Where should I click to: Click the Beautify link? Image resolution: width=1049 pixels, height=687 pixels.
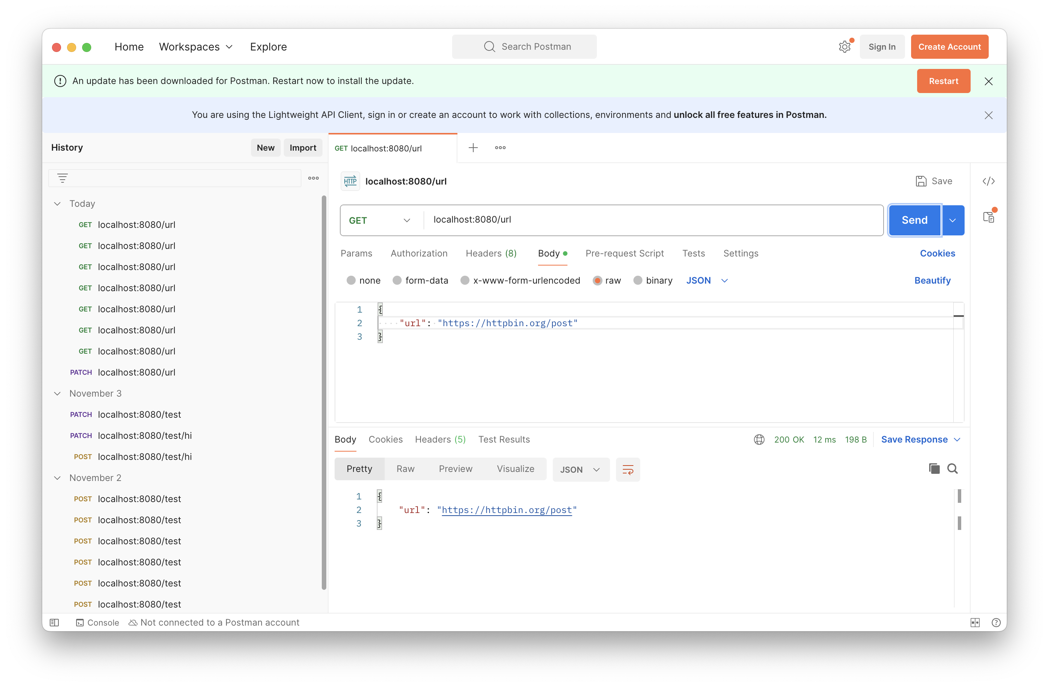click(932, 280)
